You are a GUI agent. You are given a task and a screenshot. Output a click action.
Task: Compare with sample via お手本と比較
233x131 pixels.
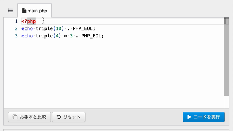point(29,117)
